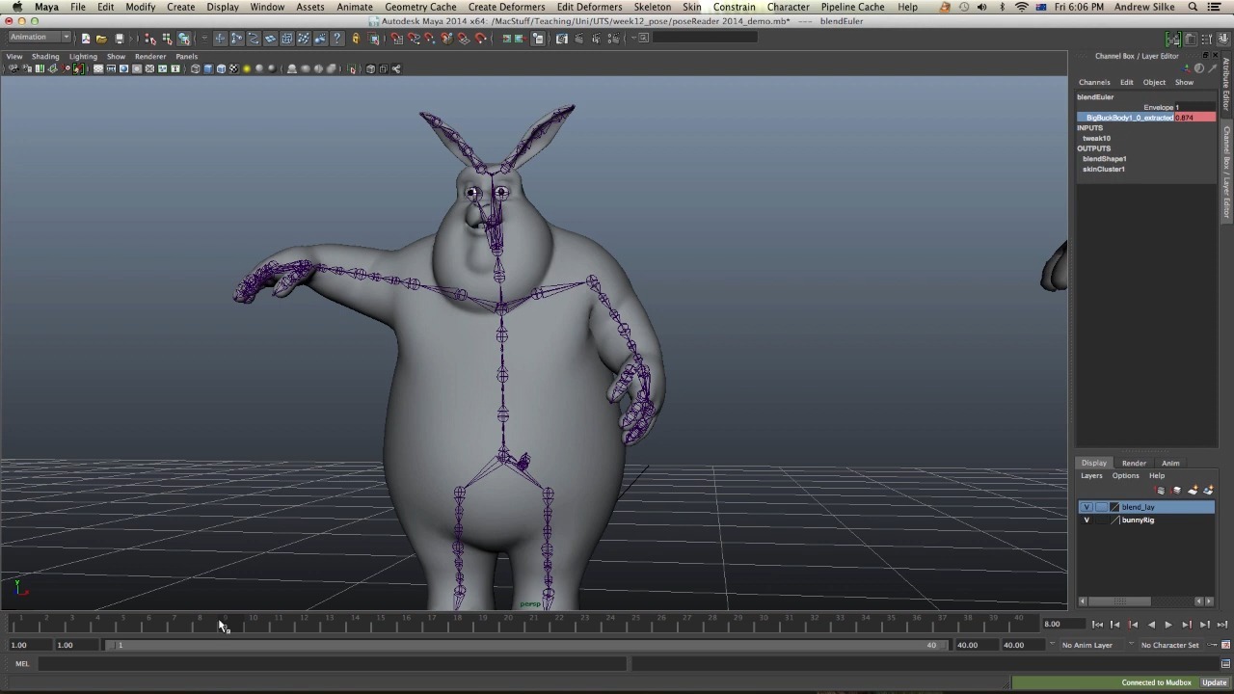Viewport: 1234px width, 694px height.
Task: Click the Save Scene disk icon
Action: (x=120, y=39)
